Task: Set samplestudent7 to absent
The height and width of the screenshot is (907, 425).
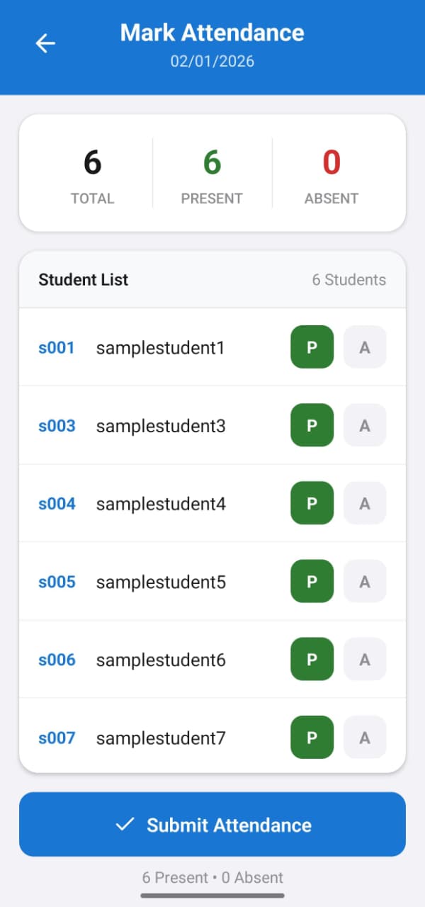Action: [365, 737]
